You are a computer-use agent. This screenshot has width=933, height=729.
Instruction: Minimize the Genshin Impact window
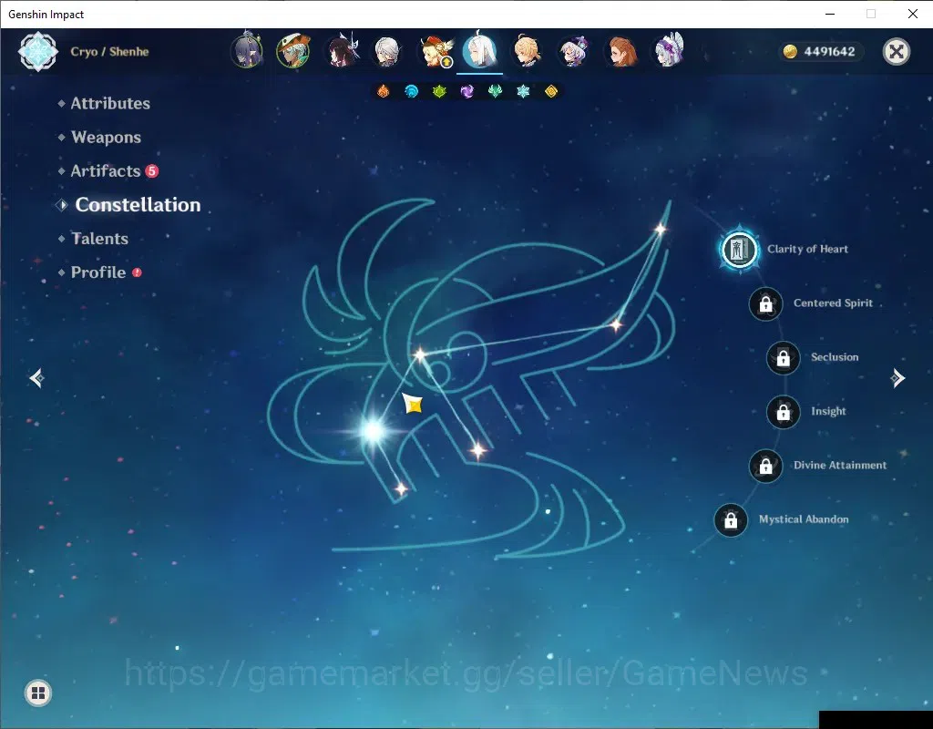click(830, 14)
